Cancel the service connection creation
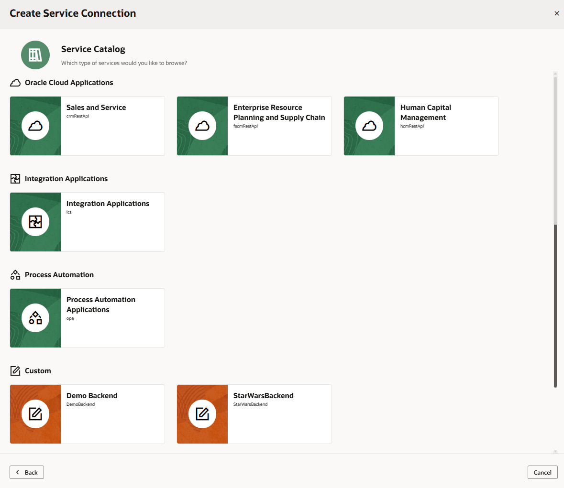Screen dimensions: 564x488 542,472
